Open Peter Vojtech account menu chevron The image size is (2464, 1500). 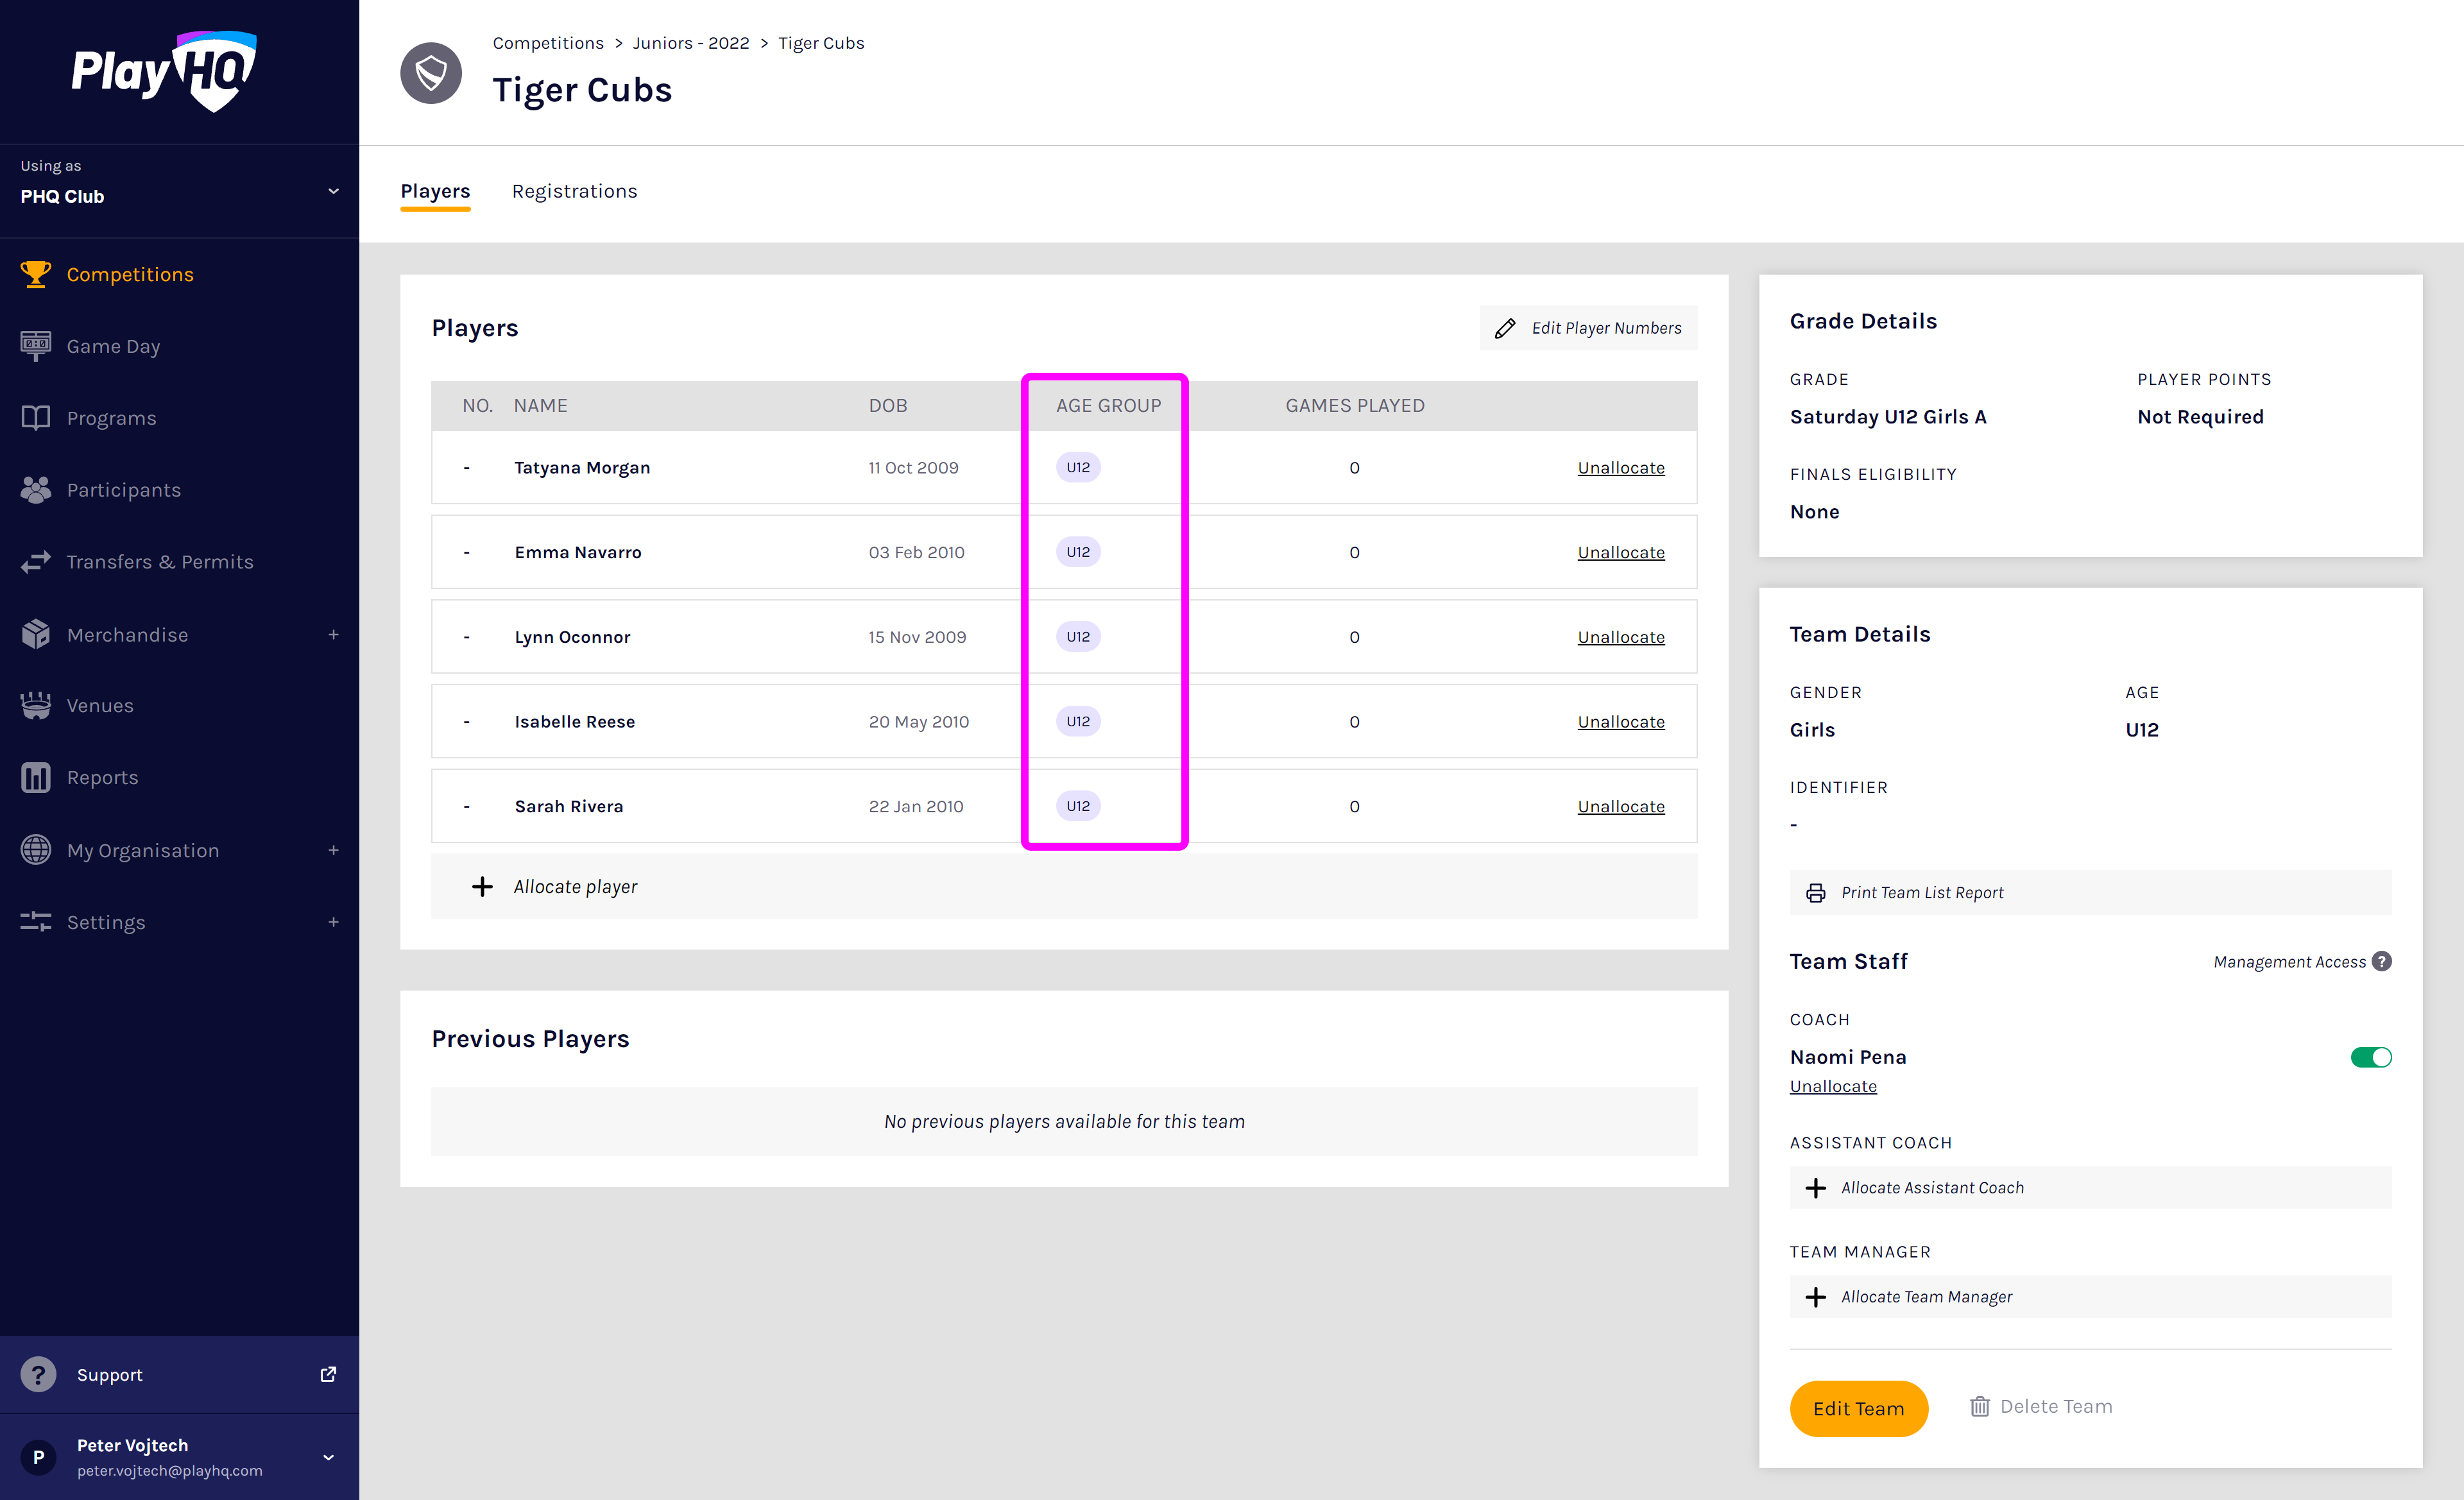tap(328, 1458)
